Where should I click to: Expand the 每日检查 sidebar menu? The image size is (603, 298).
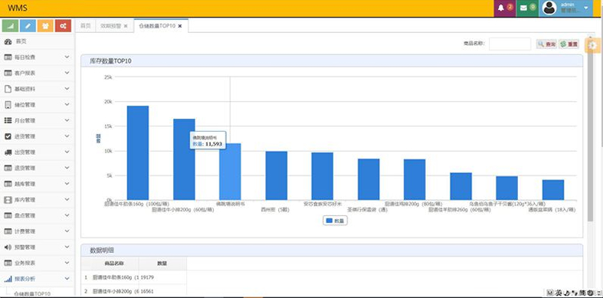pyautogui.click(x=38, y=57)
